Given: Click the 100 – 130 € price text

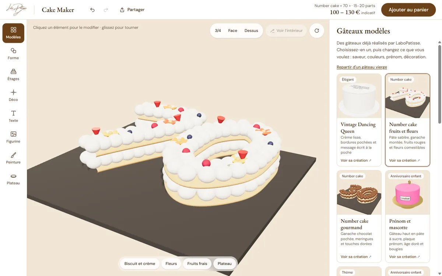Looking at the screenshot, I should (345, 13).
